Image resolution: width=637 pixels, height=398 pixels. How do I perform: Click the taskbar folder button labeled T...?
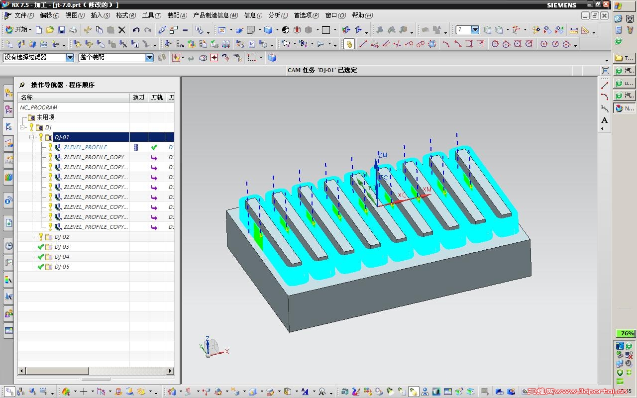pos(625,58)
